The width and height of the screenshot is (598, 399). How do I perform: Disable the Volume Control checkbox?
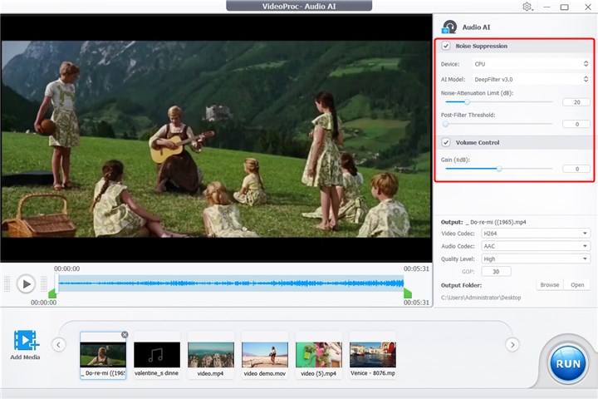coord(446,142)
